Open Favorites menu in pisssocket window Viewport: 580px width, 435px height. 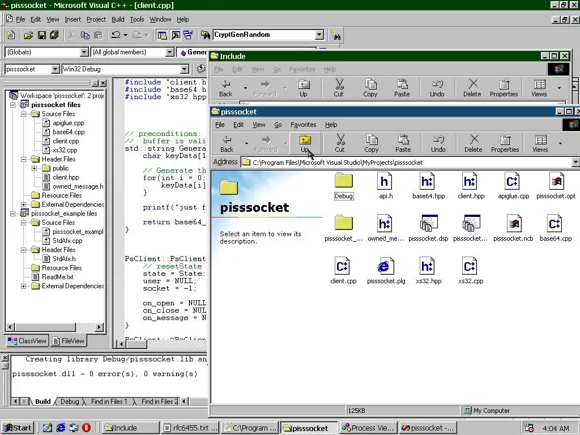click(x=304, y=125)
